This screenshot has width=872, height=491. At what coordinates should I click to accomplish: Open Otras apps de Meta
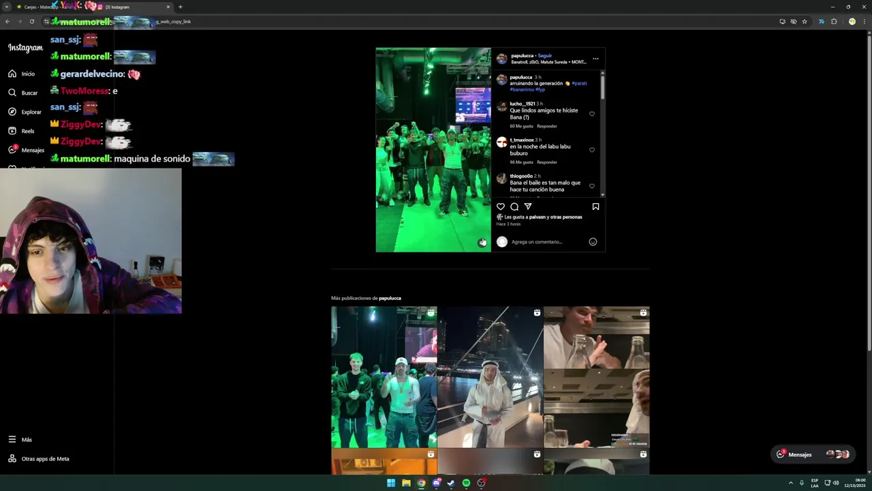point(39,459)
